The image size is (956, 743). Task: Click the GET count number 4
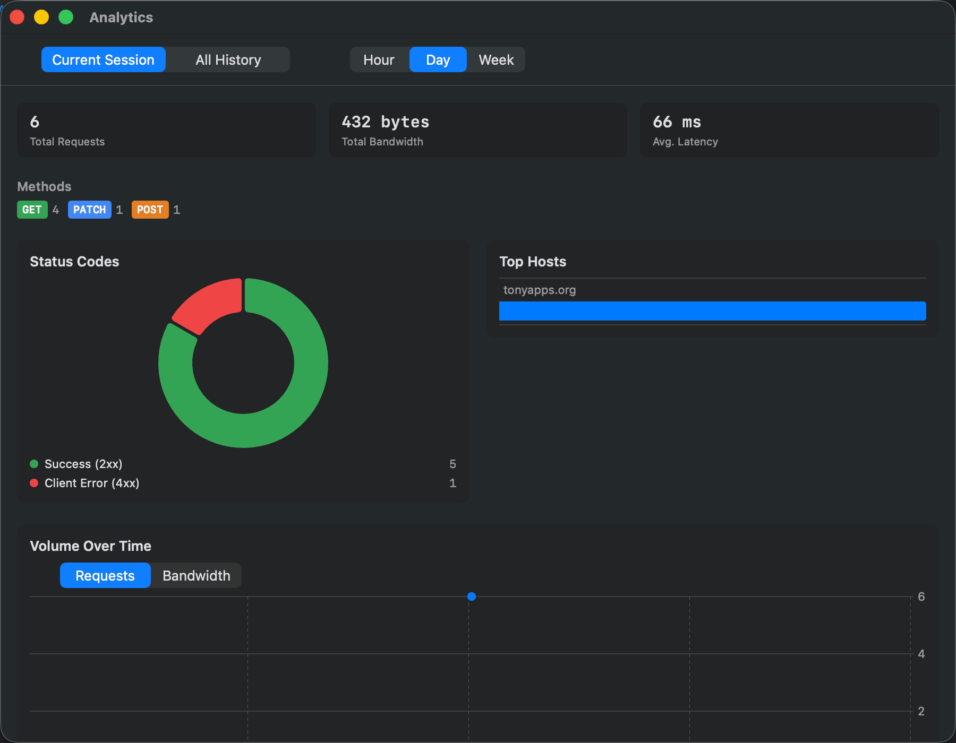click(56, 210)
